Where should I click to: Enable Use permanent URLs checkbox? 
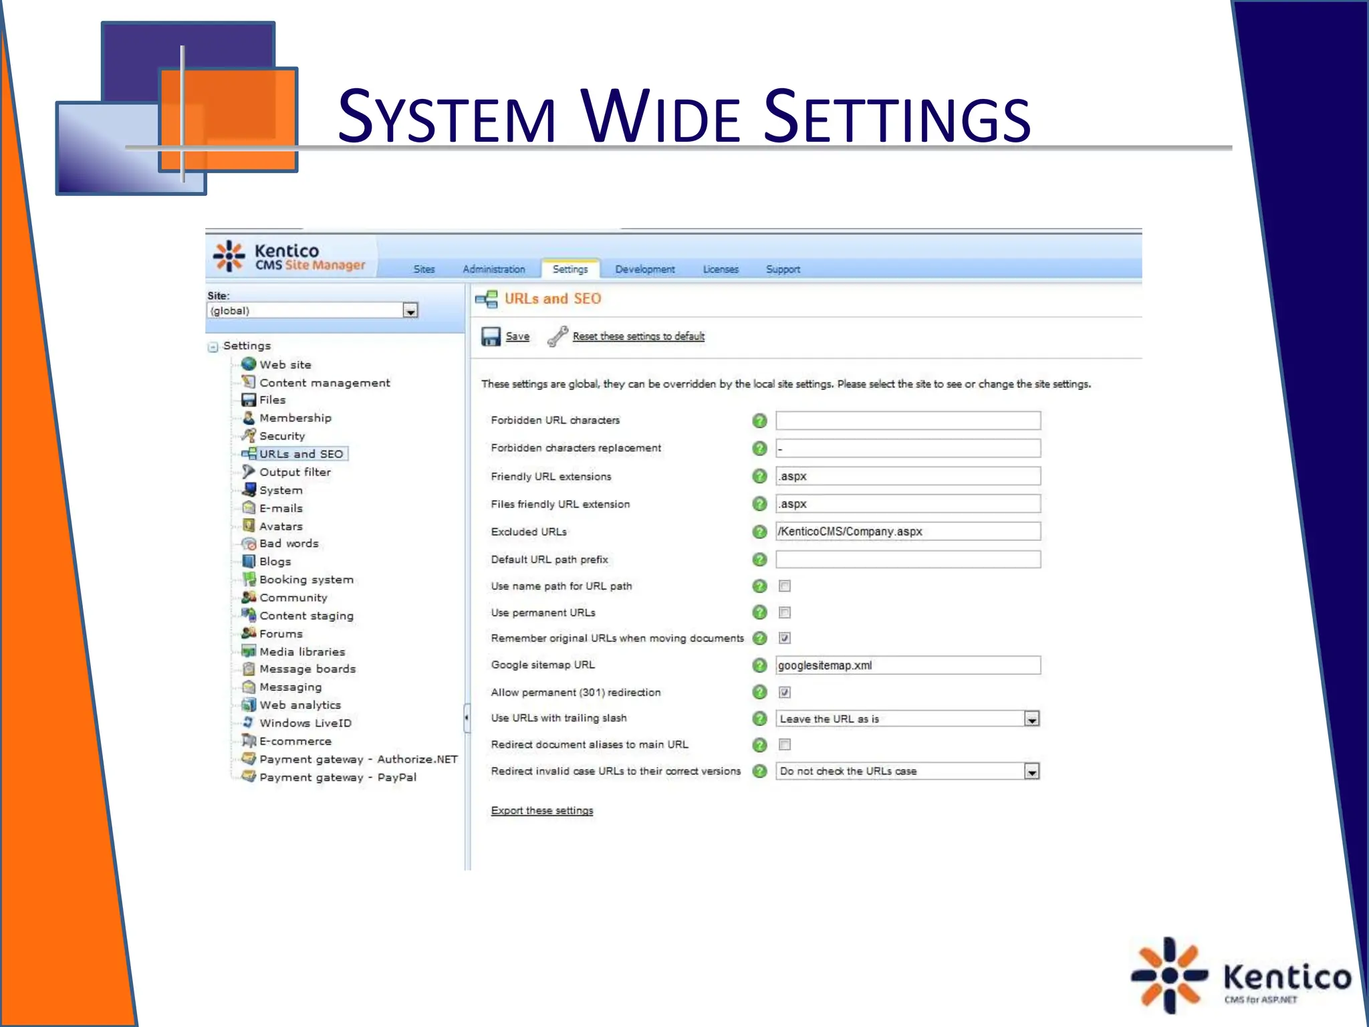click(x=785, y=612)
